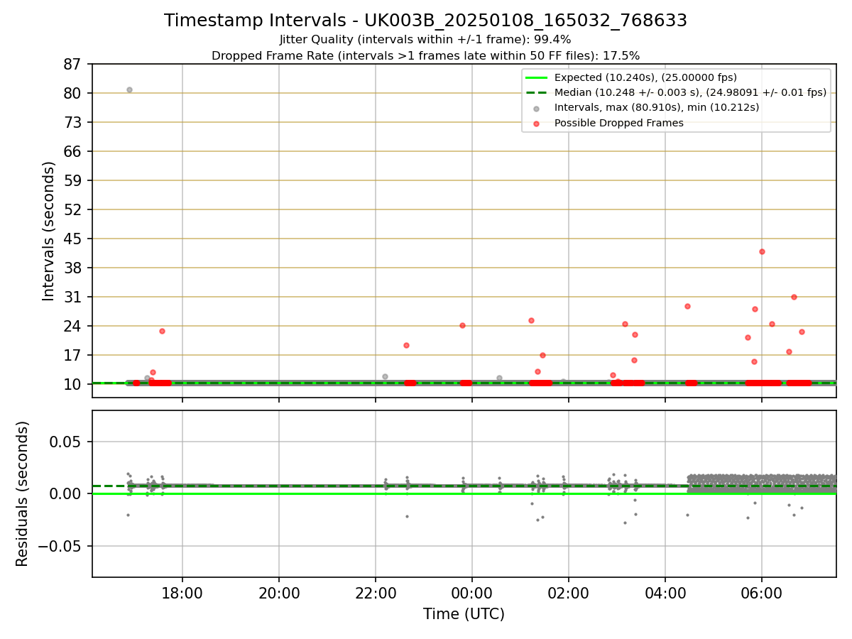Click y-axis tick label '31'

tap(74, 297)
